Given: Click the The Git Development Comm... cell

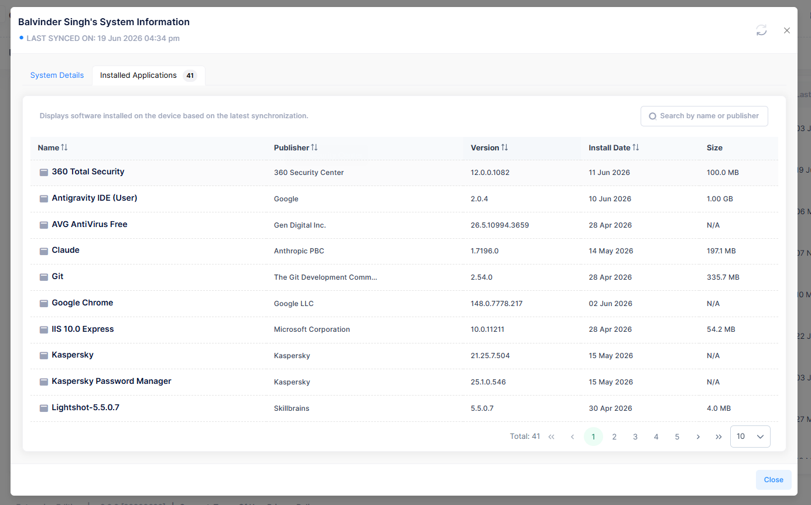Looking at the screenshot, I should click(326, 277).
